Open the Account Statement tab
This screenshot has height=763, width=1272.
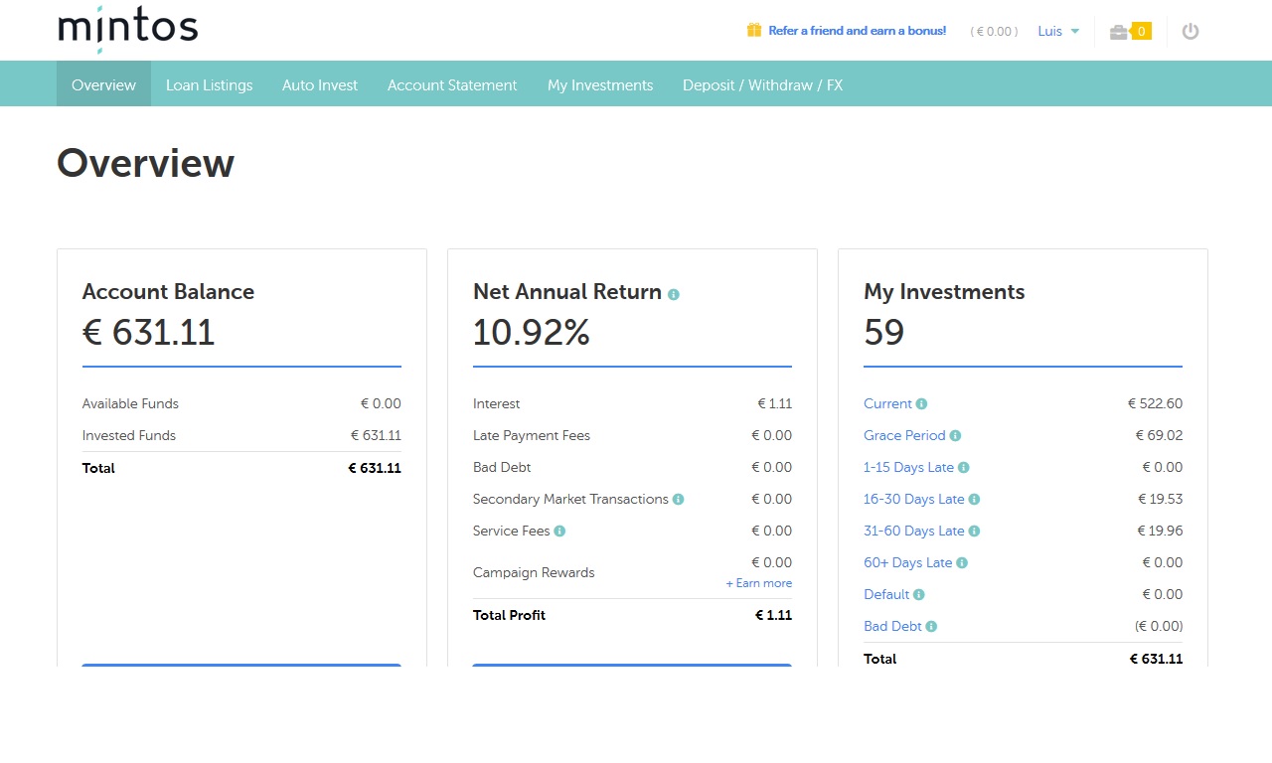coord(452,85)
